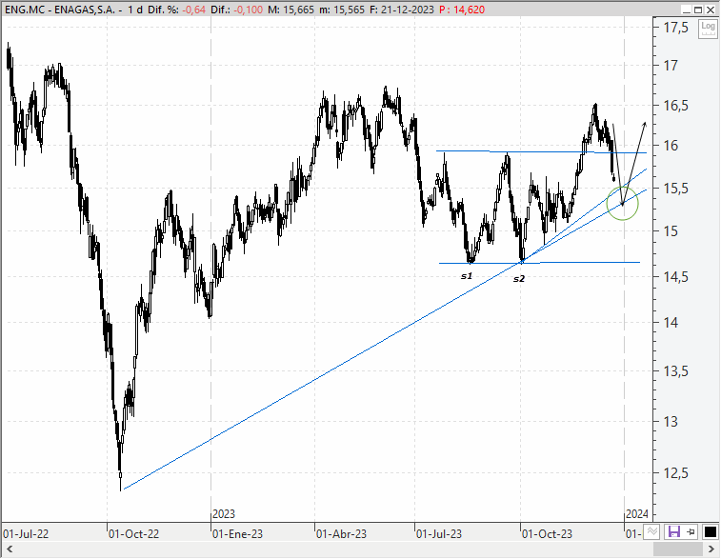Click the purple floppy disk save icon
721x559 pixels.
click(674, 532)
